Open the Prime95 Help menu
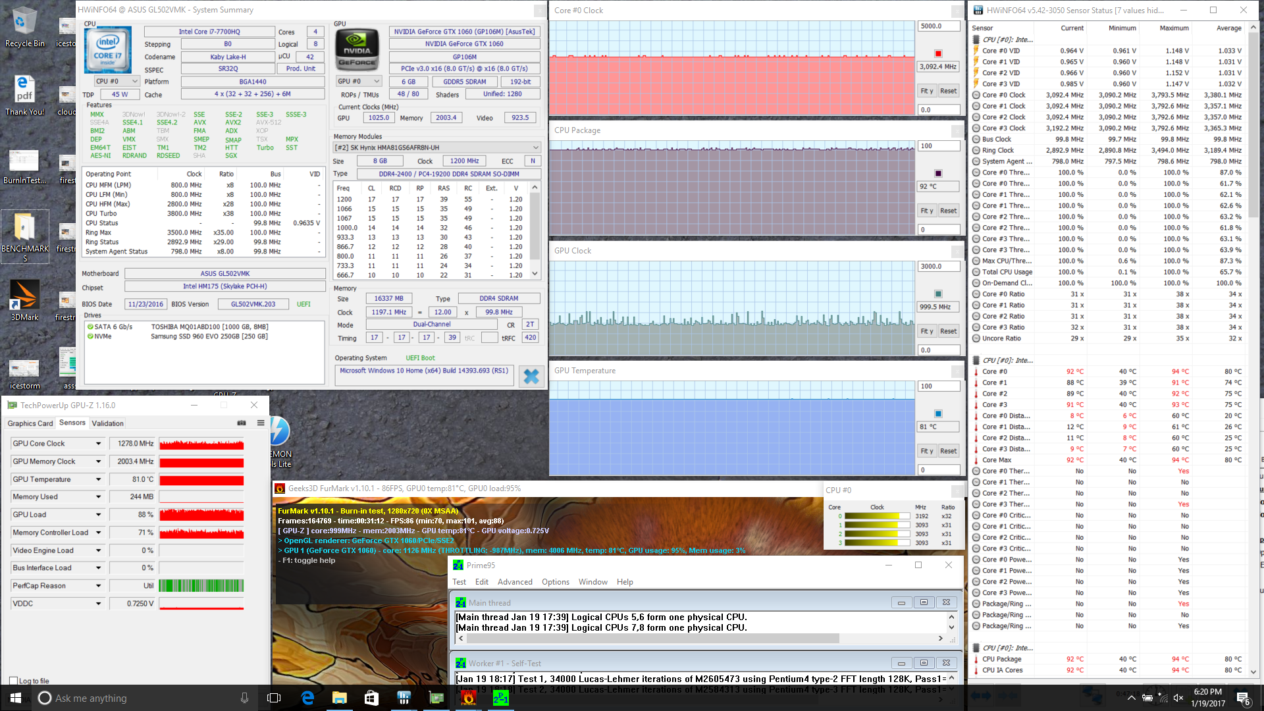This screenshot has height=711, width=1264. (625, 582)
